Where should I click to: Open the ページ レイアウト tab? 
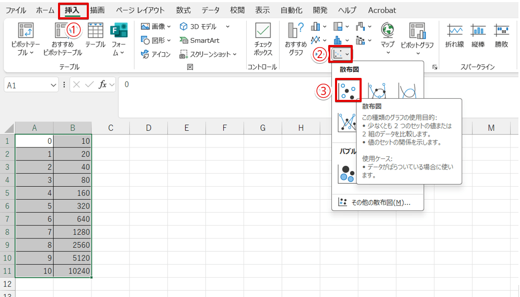point(140,10)
